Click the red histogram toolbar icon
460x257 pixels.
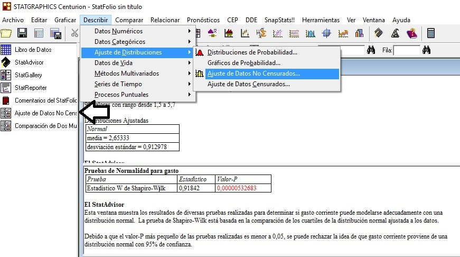pos(229,33)
